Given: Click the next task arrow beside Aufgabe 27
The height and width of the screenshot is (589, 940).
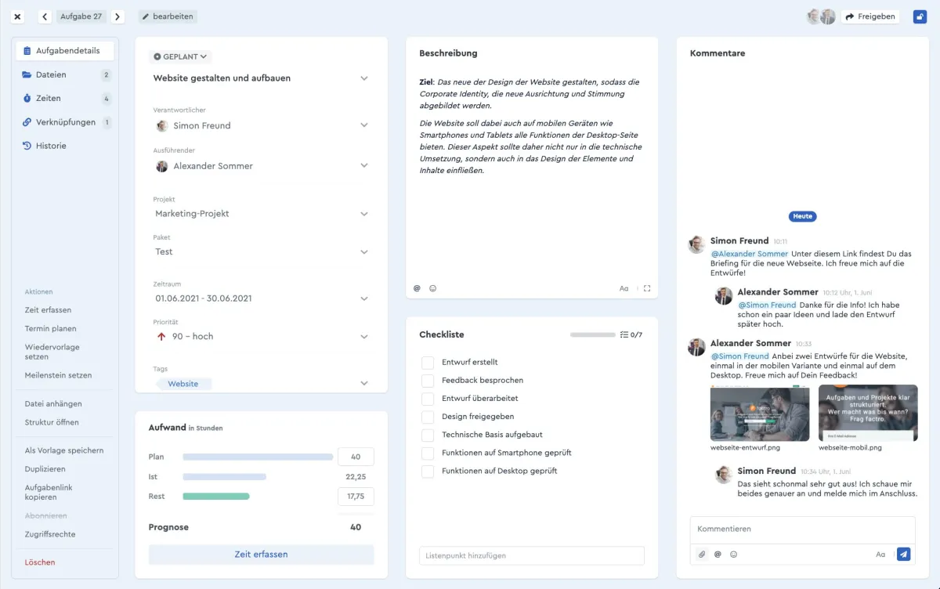Looking at the screenshot, I should [117, 16].
